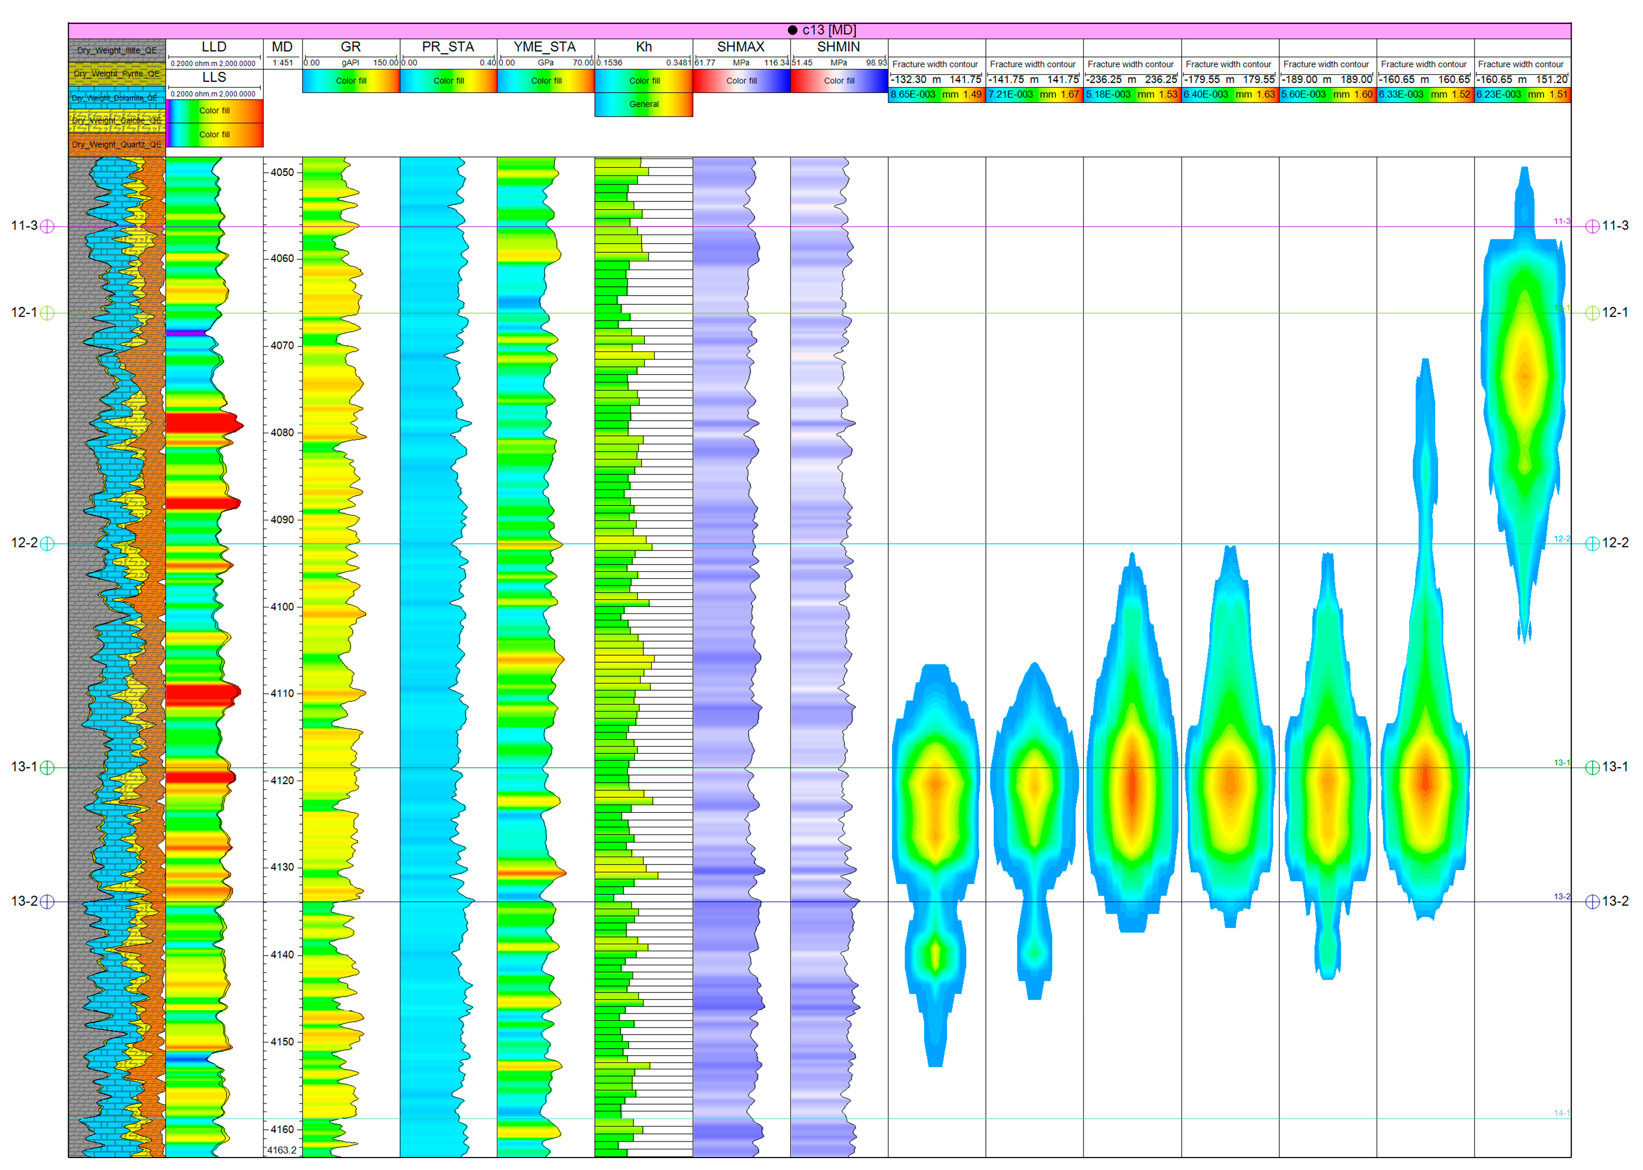The image size is (1643, 1170).
Task: Click the LLS track header
Action: (x=214, y=78)
